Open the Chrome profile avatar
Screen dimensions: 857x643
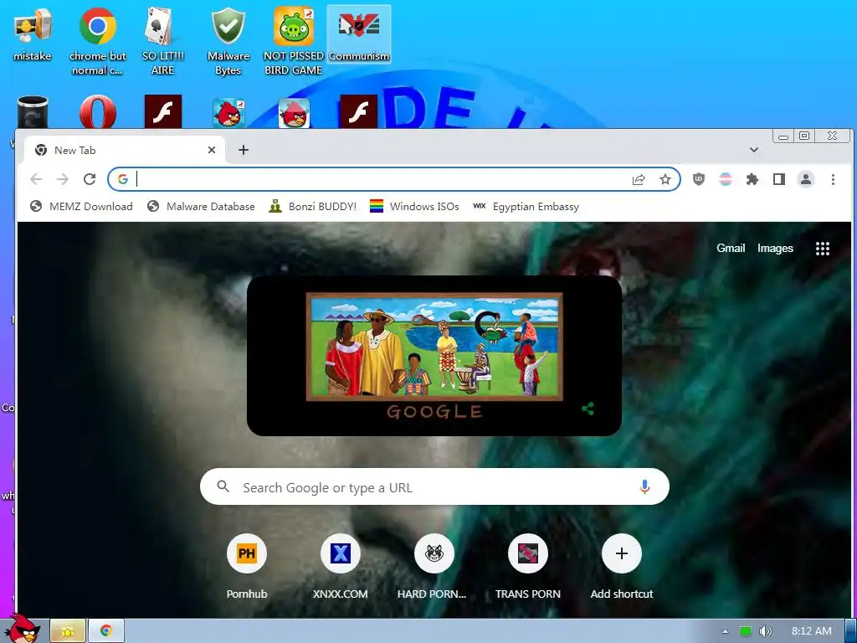806,179
